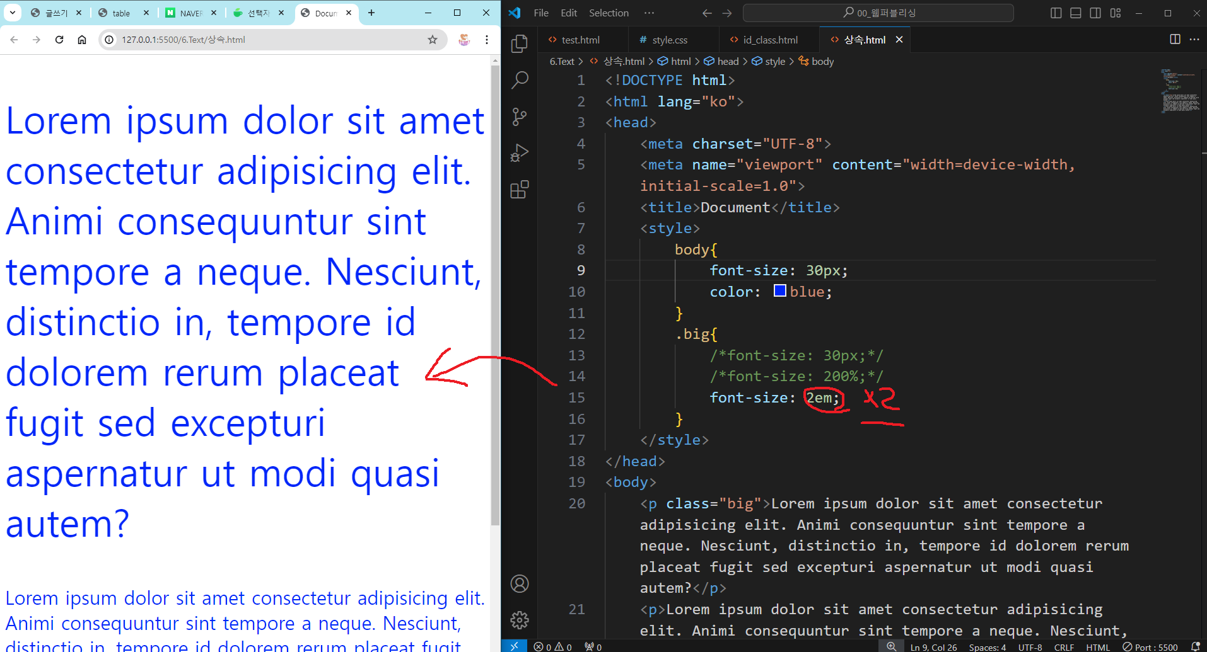
Task: Customize layout icon in VS Code title bar
Action: [1116, 13]
